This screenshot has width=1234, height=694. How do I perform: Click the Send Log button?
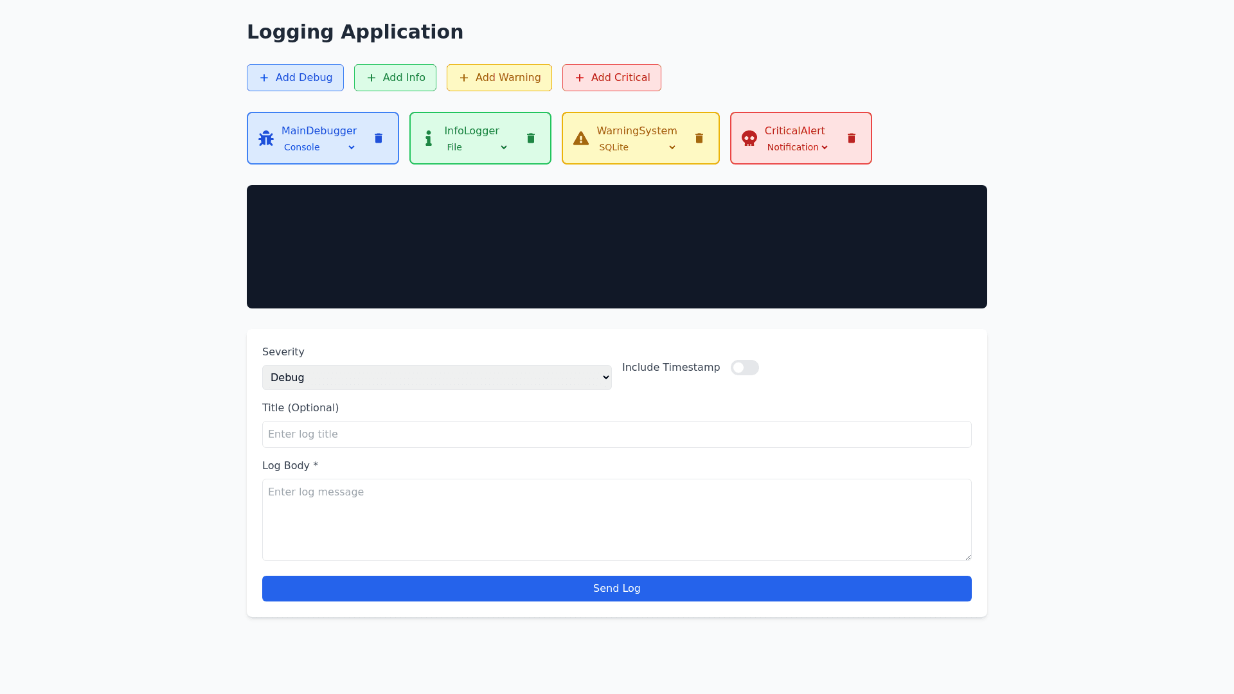tap(616, 589)
